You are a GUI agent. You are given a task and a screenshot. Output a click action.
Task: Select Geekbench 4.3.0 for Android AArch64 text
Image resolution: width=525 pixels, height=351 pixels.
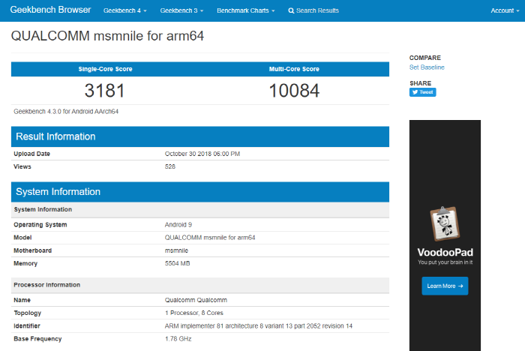[x=66, y=112]
